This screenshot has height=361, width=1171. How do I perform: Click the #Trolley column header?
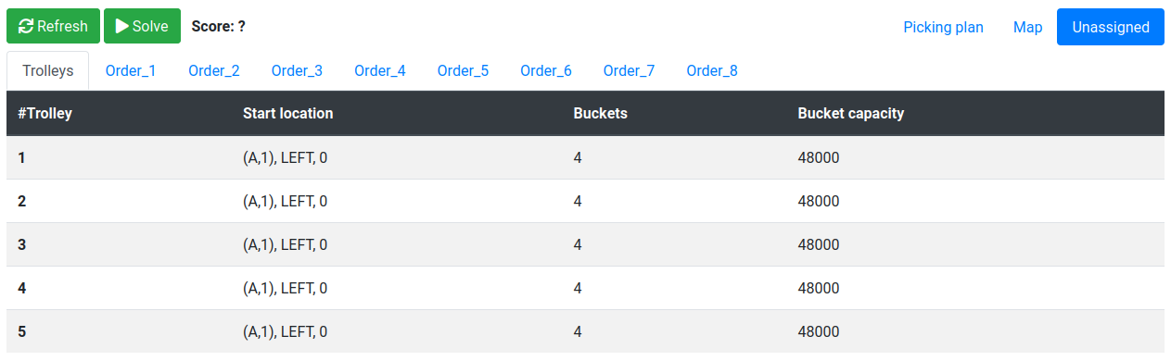click(45, 114)
